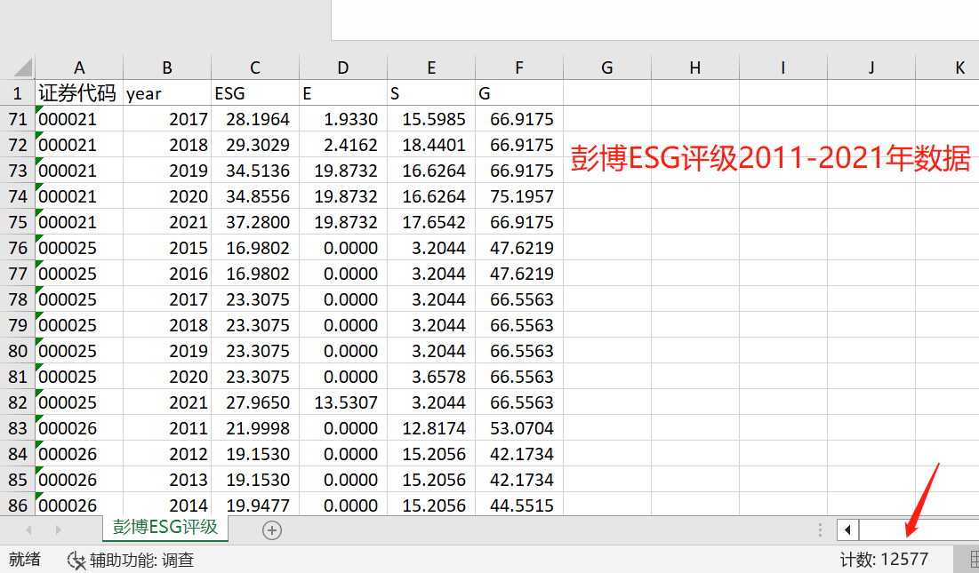979x573 pixels.
Task: Select year 2015 cell in row 76
Action: pyautogui.click(x=167, y=248)
